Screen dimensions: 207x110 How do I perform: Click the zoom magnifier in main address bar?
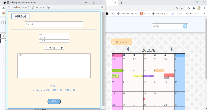(177, 9)
